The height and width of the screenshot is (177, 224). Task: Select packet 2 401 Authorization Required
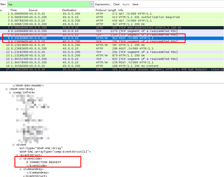point(112,17)
